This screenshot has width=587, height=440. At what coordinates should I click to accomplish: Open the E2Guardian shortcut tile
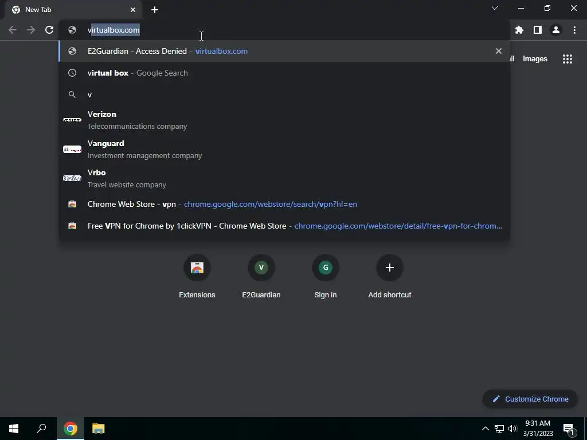coord(261,277)
